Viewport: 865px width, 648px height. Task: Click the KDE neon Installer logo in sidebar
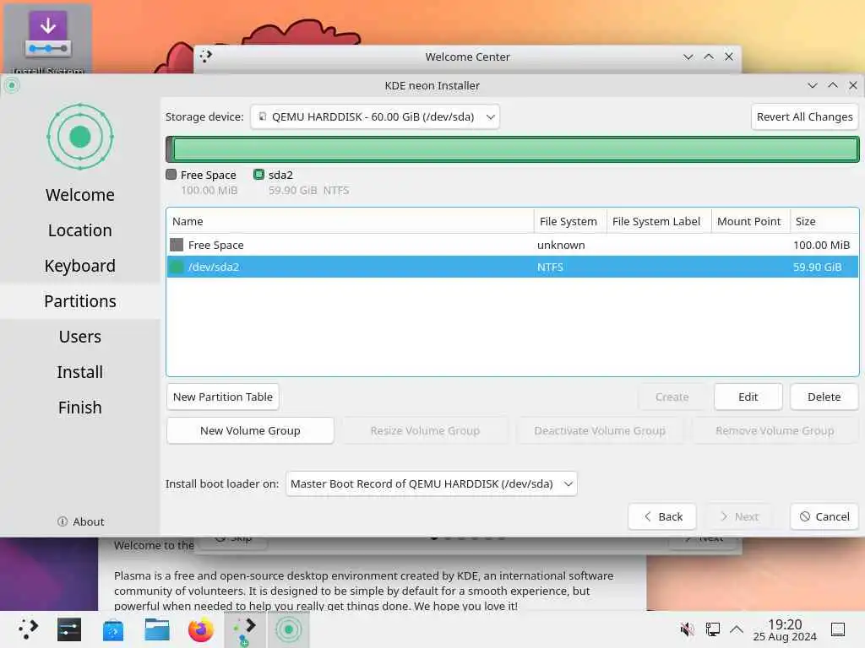click(x=80, y=137)
